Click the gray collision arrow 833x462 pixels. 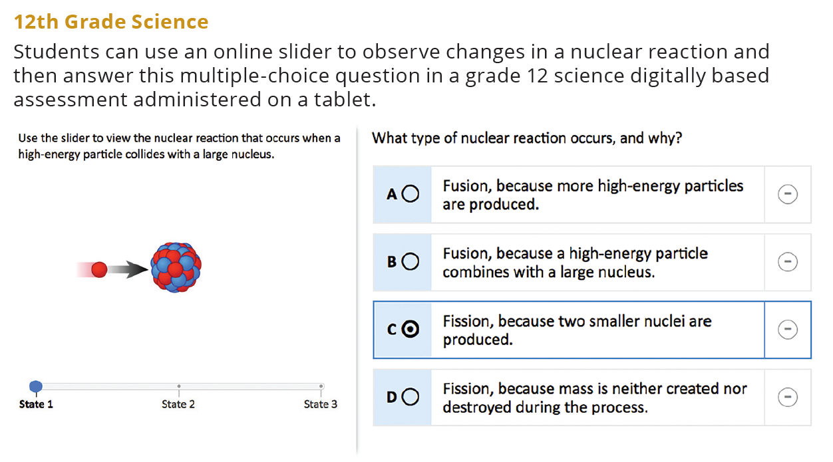tap(128, 269)
